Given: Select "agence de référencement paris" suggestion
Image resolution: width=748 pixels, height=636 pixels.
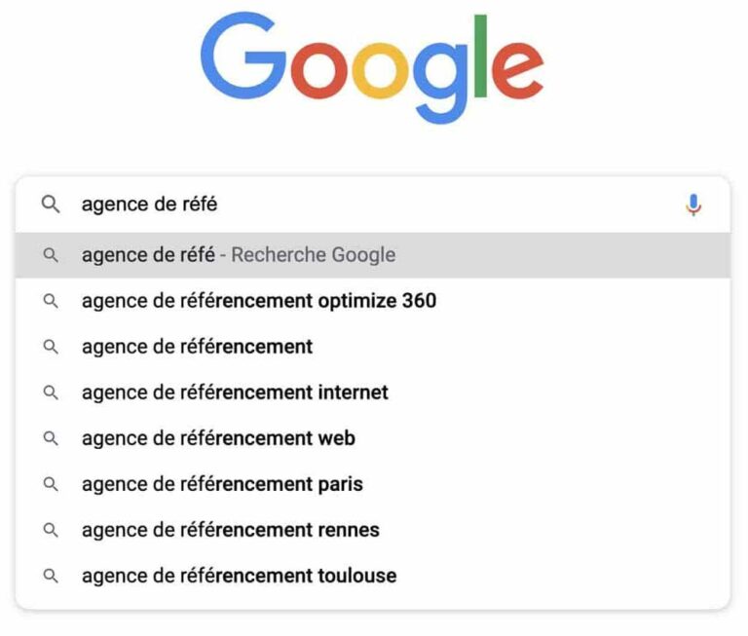Looking at the screenshot, I should (x=222, y=484).
